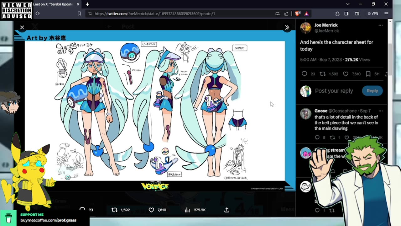Share the post with the upload arrow under photo

227,210
